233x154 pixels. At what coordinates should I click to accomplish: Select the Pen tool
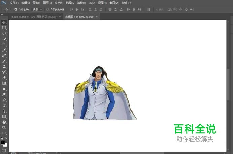4,100
